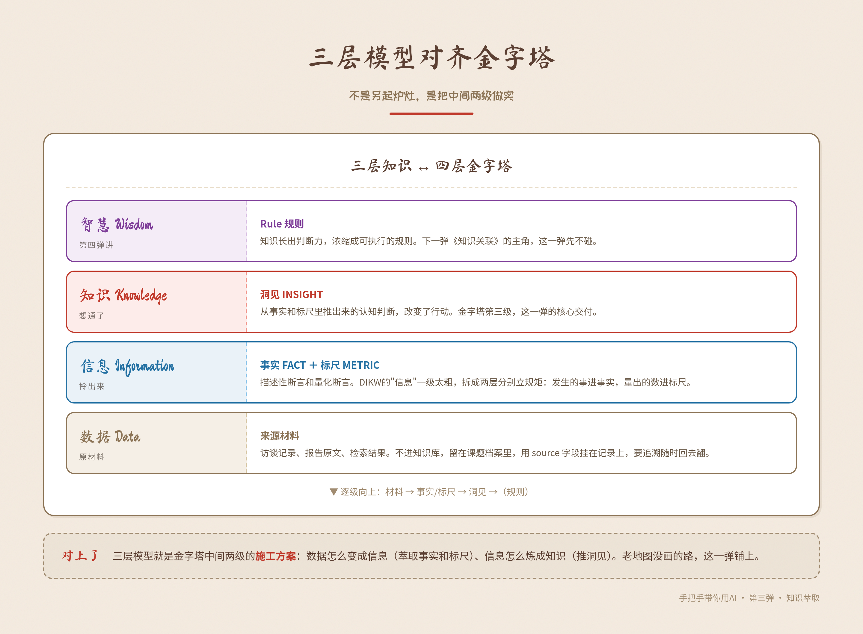
Task: Click the 数据 Data label
Action: [110, 437]
